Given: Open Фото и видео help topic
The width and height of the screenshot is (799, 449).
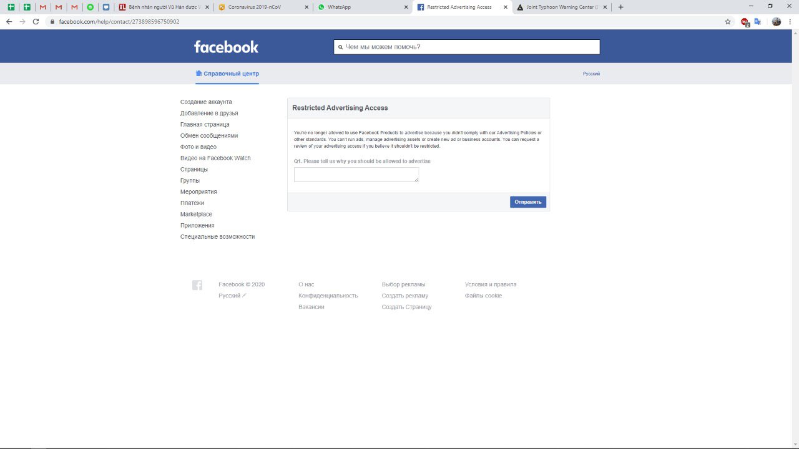Looking at the screenshot, I should click(199, 147).
